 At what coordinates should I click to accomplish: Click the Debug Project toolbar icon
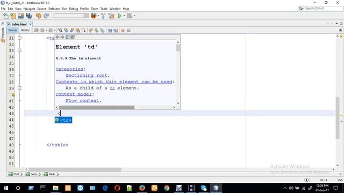(130, 16)
